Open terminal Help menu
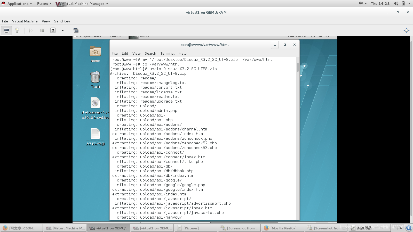413x232 pixels. coord(182,53)
